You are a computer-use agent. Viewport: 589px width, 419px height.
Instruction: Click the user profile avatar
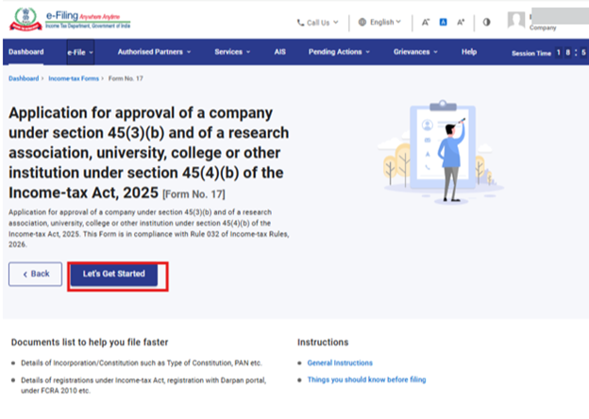(x=516, y=21)
